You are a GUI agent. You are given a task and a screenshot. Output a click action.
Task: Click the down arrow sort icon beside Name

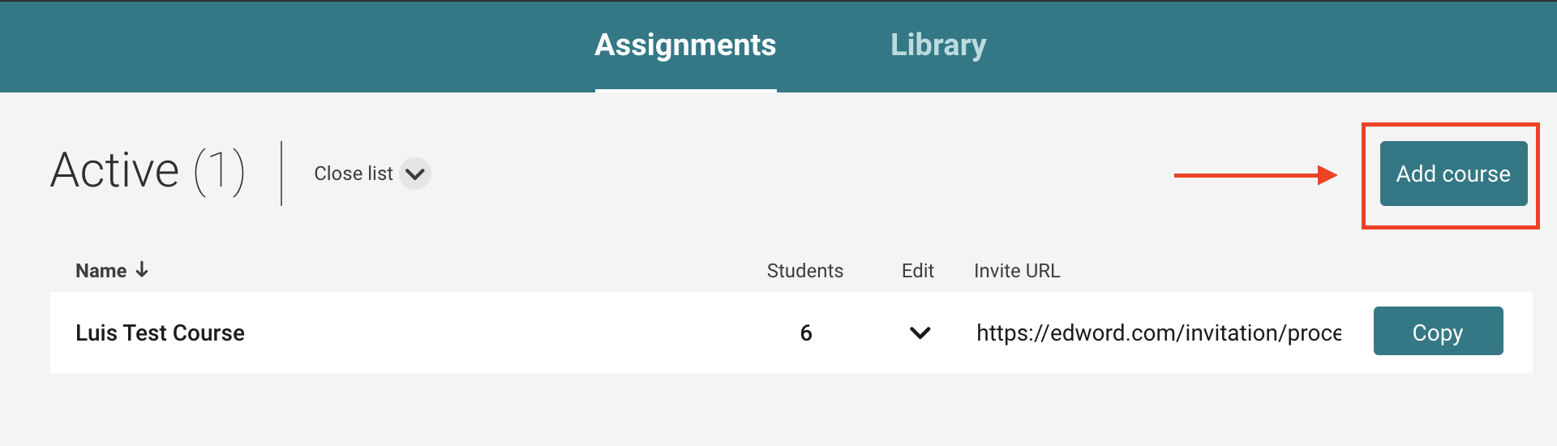(x=142, y=270)
